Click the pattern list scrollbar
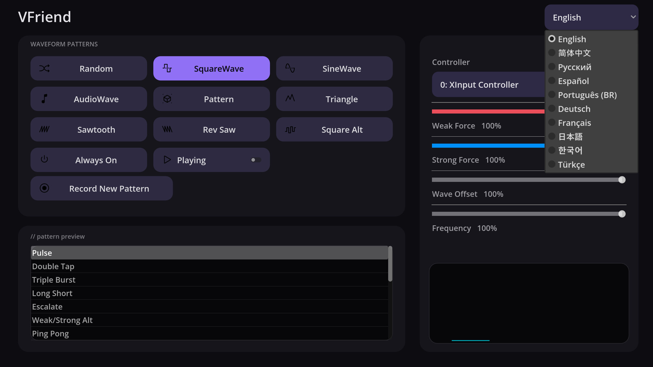 coord(390,264)
